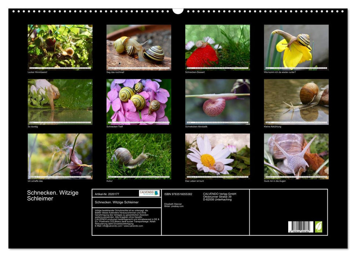Click the 'Schnecken-Akrobatik' image
This screenshot has height=257, width=356.
pos(217,102)
